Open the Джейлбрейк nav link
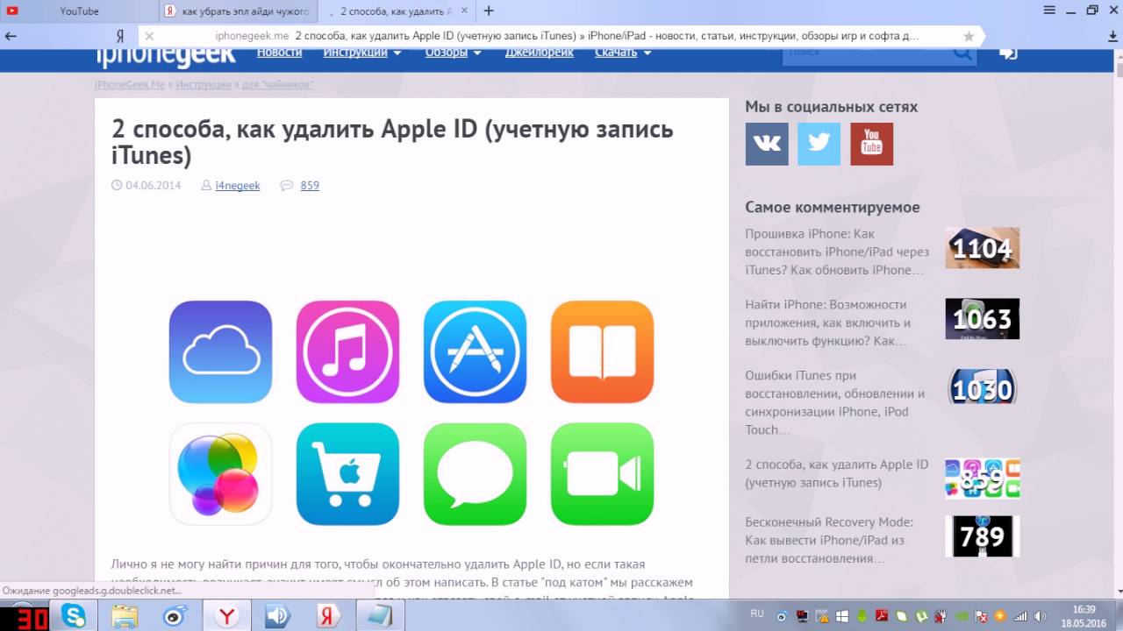 pos(539,53)
